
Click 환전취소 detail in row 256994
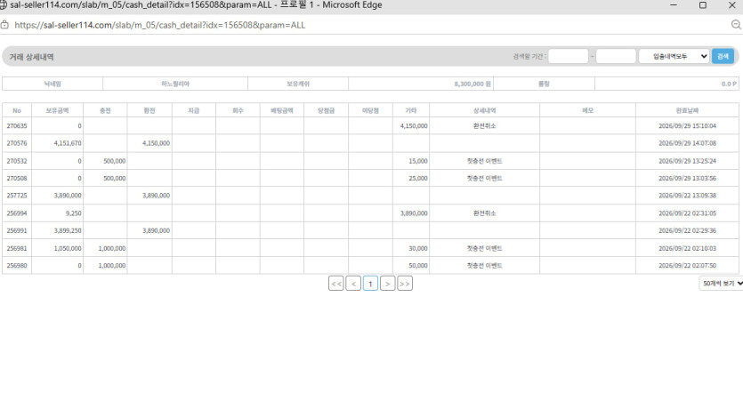coord(484,213)
